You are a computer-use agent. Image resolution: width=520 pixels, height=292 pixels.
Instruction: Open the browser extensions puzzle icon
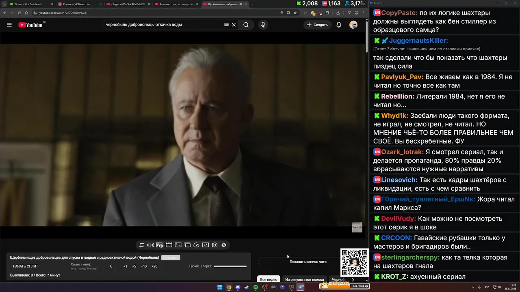pos(327,13)
